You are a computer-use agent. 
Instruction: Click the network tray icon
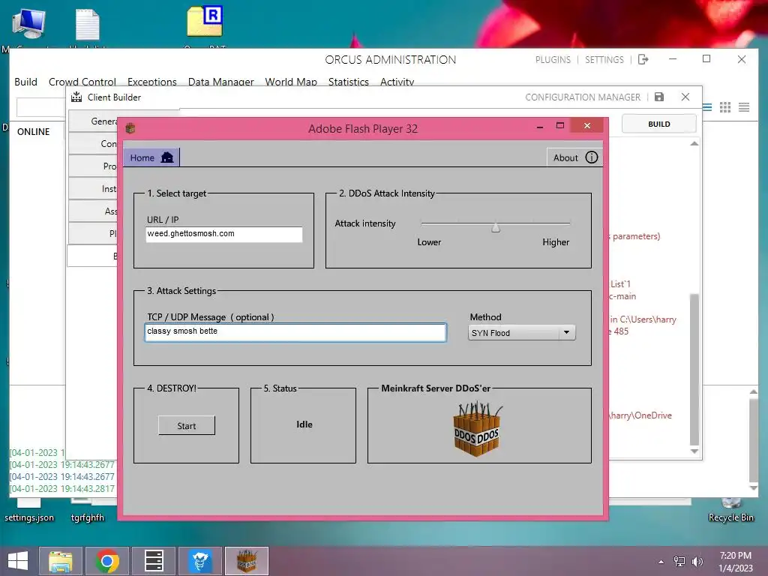point(679,561)
